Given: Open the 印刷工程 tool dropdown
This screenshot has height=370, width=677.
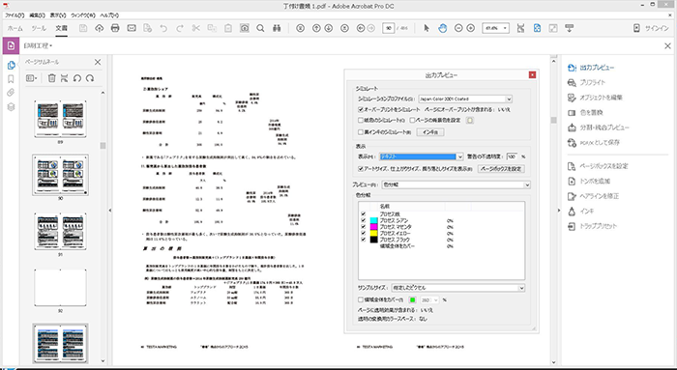Looking at the screenshot, I should click(x=38, y=45).
